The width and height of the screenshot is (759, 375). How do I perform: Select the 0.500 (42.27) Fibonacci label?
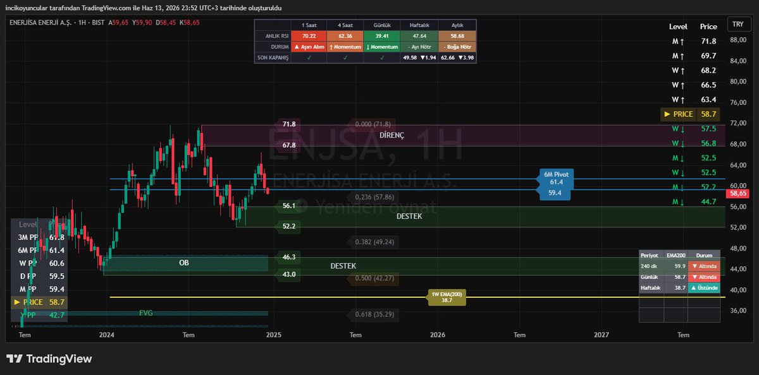375,278
